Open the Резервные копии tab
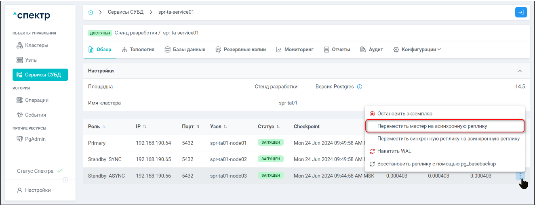This screenshot has width=535, height=205. [240, 50]
